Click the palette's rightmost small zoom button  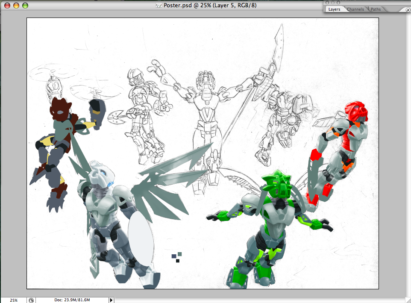coord(338,3)
